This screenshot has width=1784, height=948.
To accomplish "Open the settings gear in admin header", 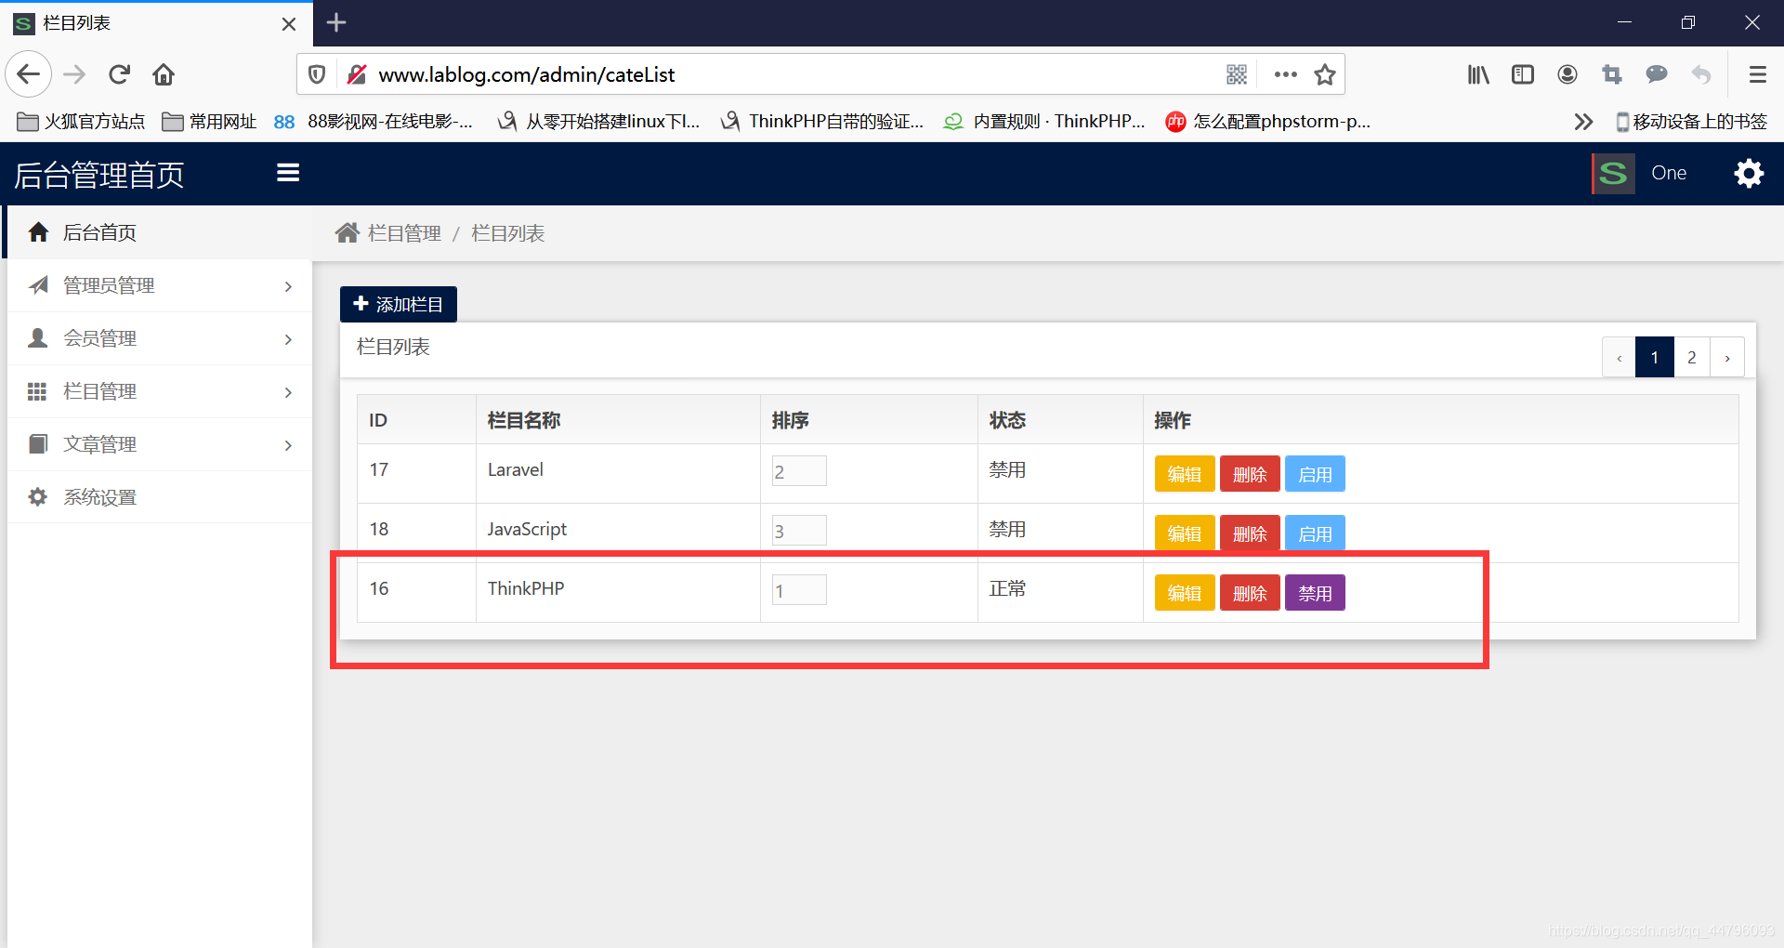I will [x=1749, y=173].
